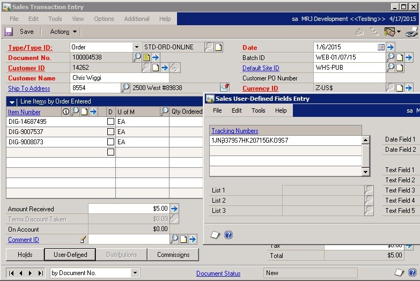Open the Comment ID lookup magnifier
Image resolution: width=420 pixels, height=281 pixels.
(x=174, y=239)
